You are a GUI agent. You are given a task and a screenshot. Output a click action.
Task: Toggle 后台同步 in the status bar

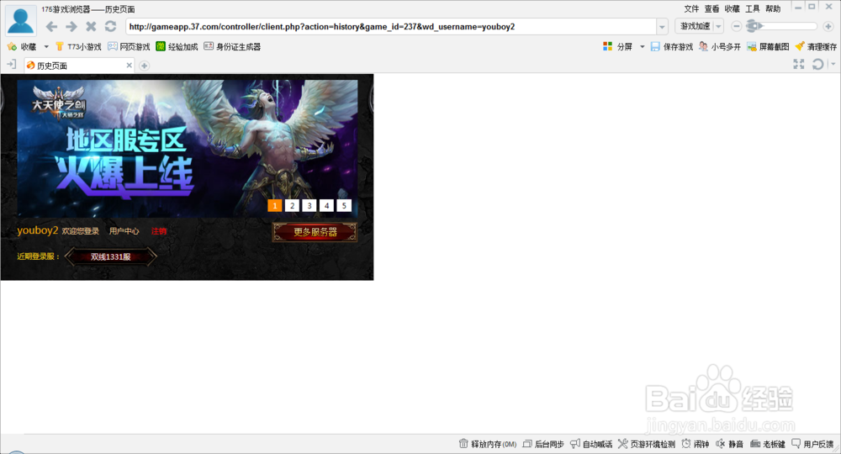point(543,444)
